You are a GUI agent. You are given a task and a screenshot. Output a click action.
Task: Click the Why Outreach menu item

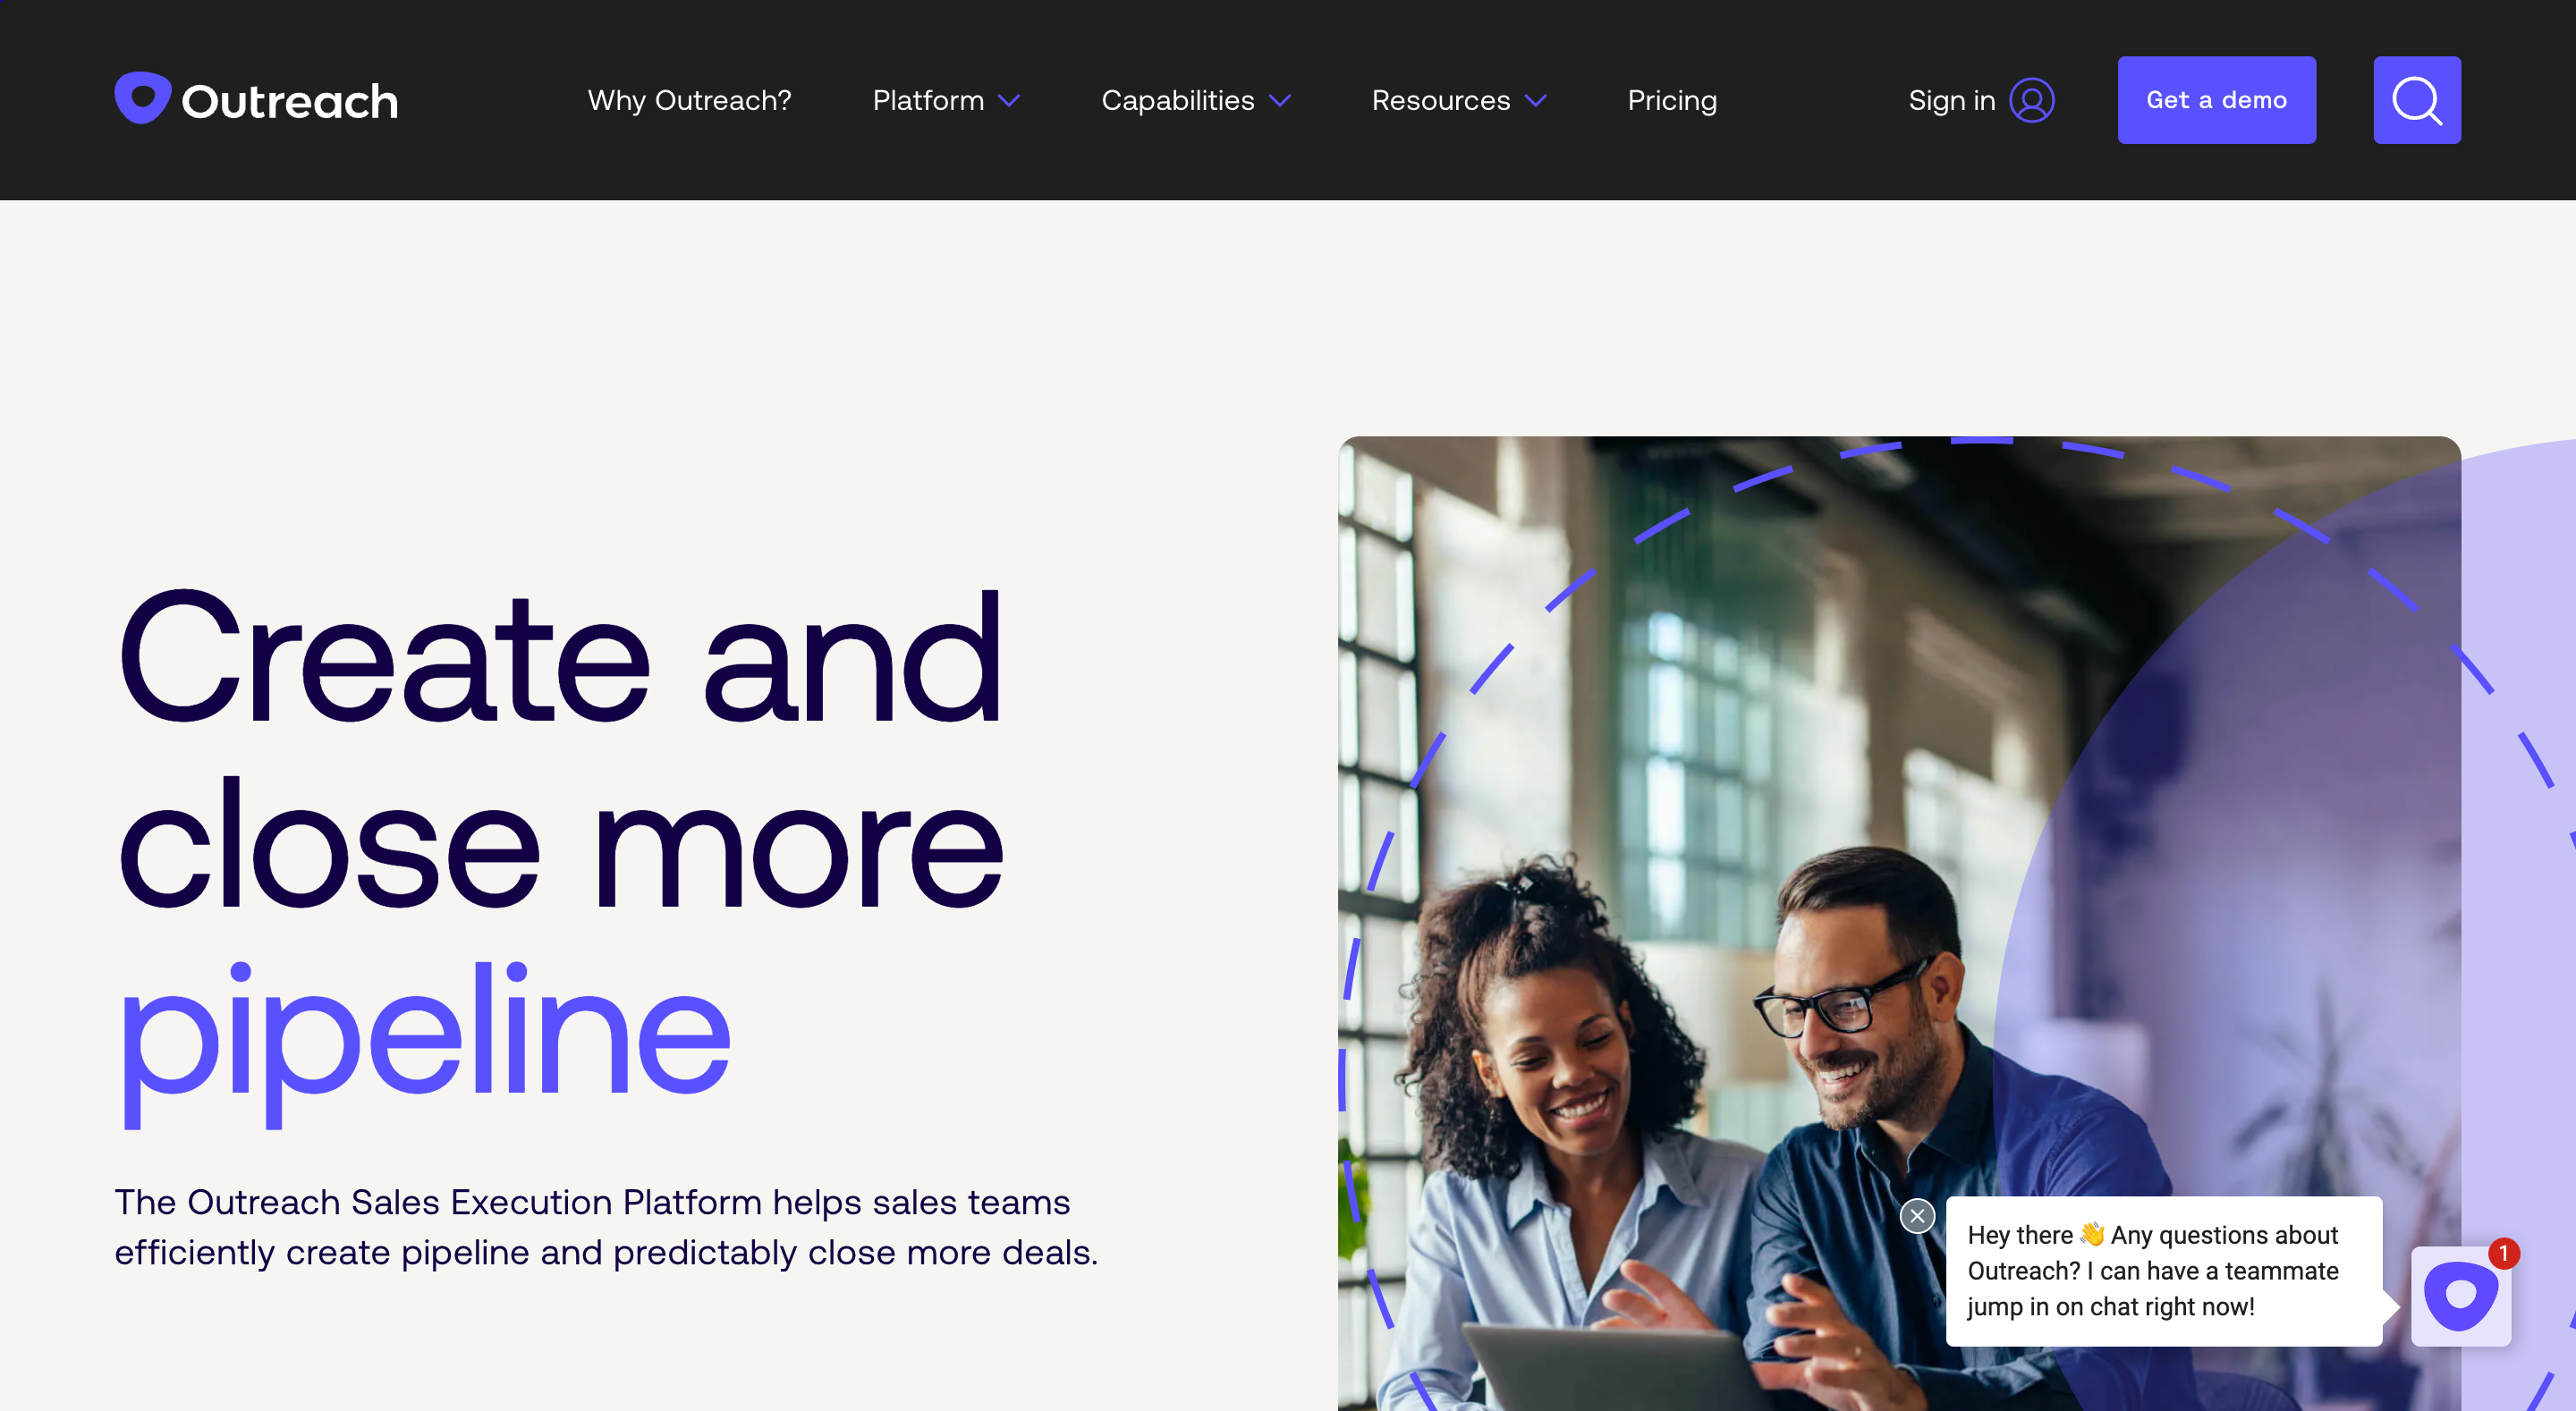point(690,99)
